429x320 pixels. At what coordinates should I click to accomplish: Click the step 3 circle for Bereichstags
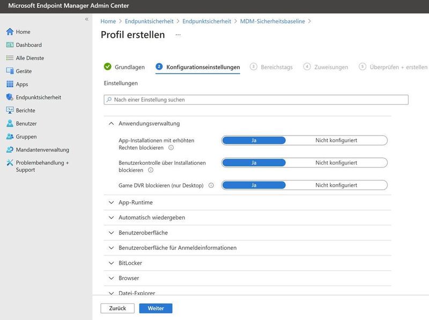point(254,66)
